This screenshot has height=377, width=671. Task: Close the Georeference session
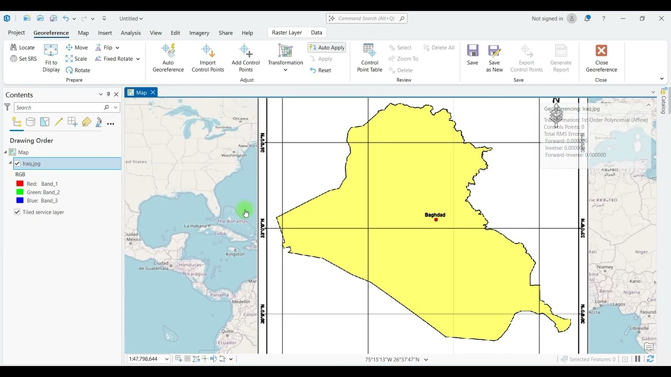click(x=601, y=58)
